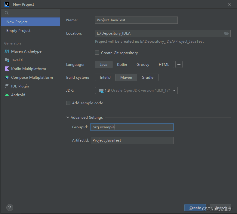Select Java as the language
This screenshot has height=214, width=237.
click(103, 65)
